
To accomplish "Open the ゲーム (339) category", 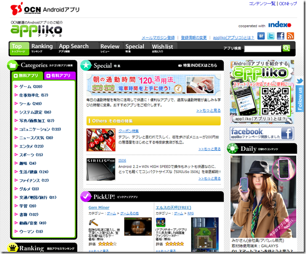I will point(31,86).
